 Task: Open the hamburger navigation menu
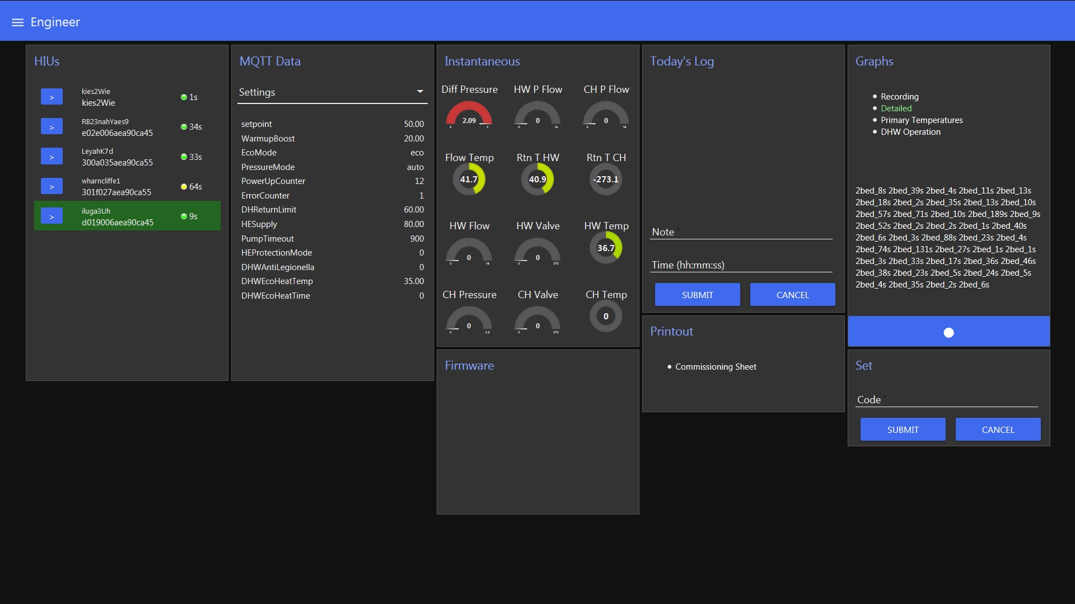point(17,22)
